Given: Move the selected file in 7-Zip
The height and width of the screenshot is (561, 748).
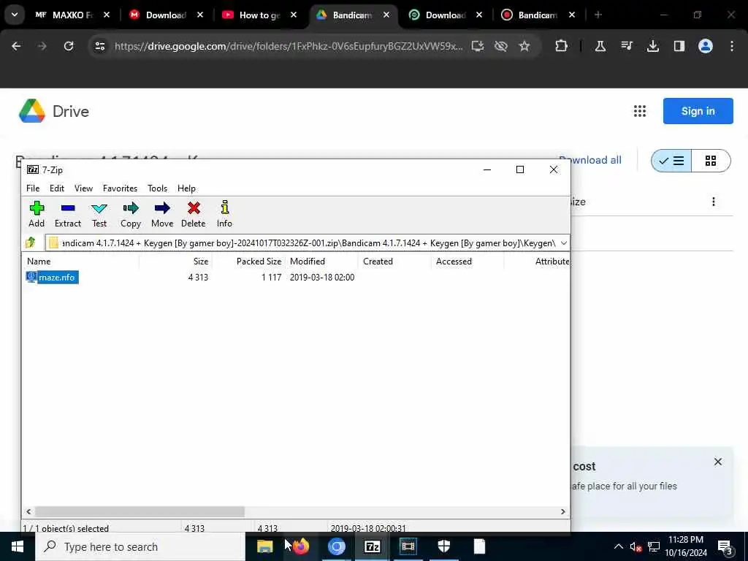Looking at the screenshot, I should point(162,214).
